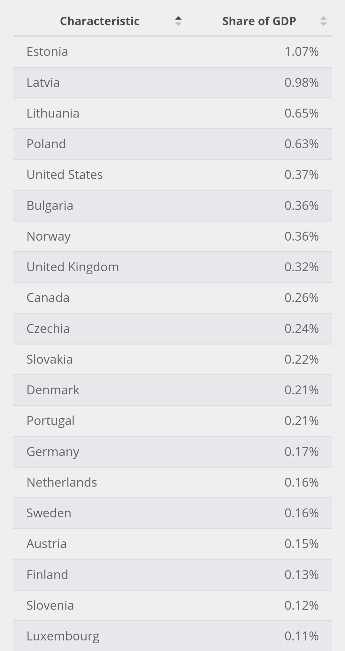Click the Canada country cell
The height and width of the screenshot is (651, 345).
48,298
